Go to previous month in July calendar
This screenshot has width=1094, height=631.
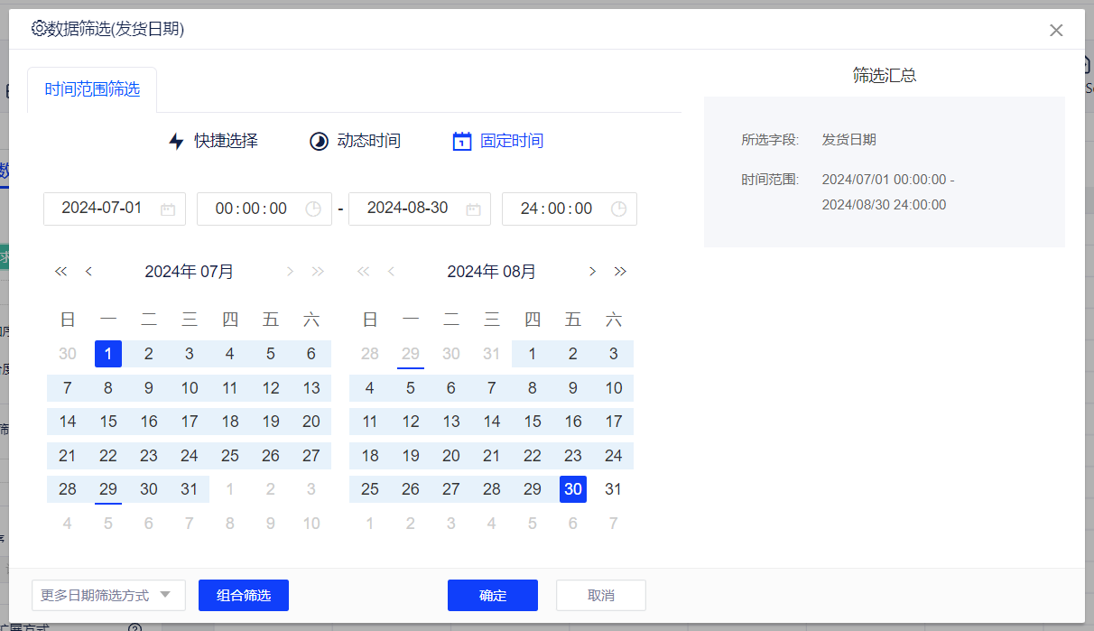click(x=88, y=272)
